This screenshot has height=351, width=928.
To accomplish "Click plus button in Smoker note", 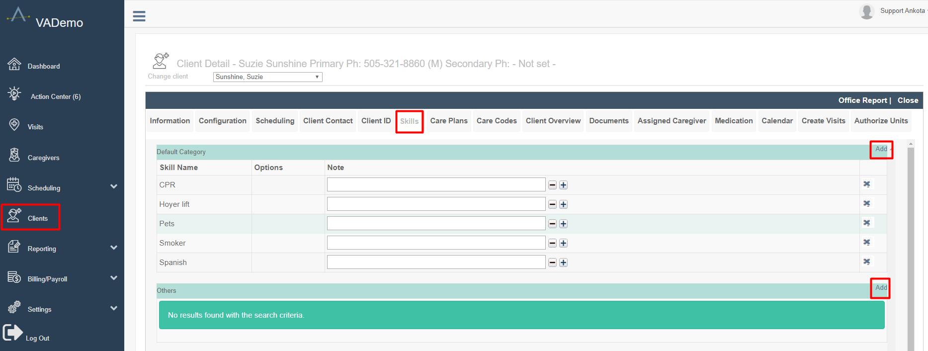I will 563,243.
